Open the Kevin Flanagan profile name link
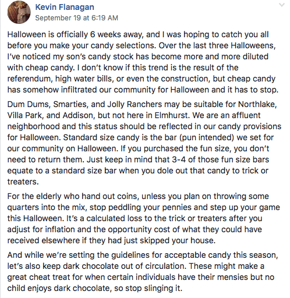 click(x=65, y=7)
